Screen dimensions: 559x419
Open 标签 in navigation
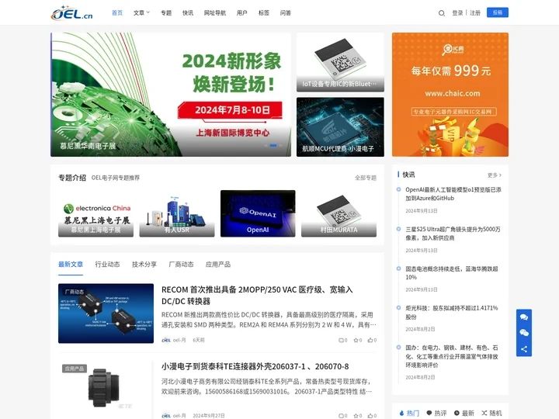pyautogui.click(x=264, y=13)
